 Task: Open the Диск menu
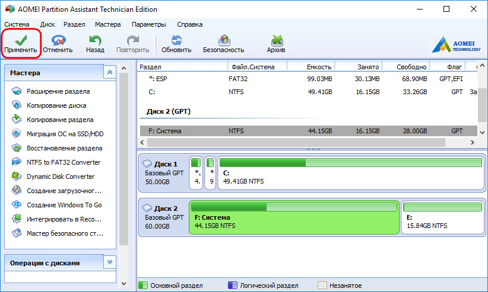tap(47, 24)
